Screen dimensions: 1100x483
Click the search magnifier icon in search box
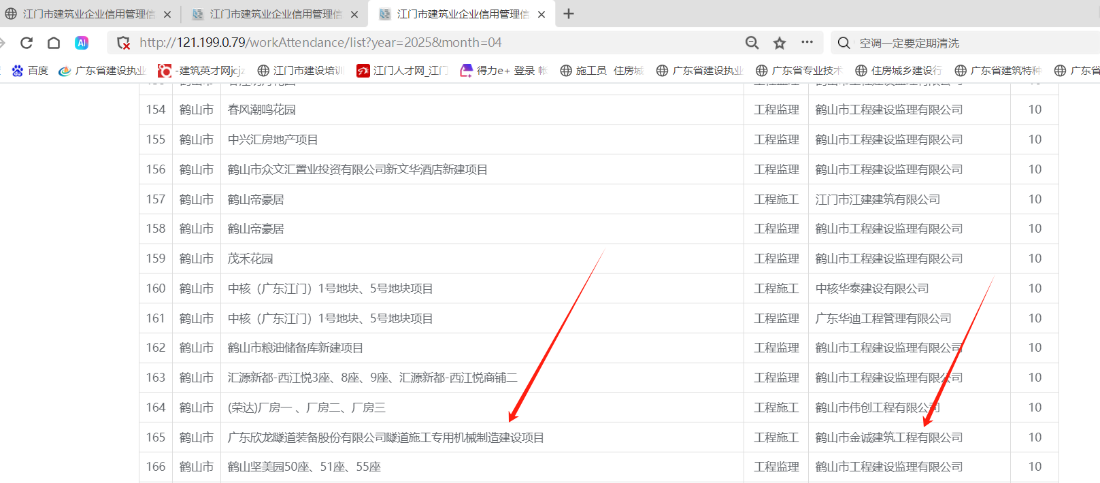[844, 43]
